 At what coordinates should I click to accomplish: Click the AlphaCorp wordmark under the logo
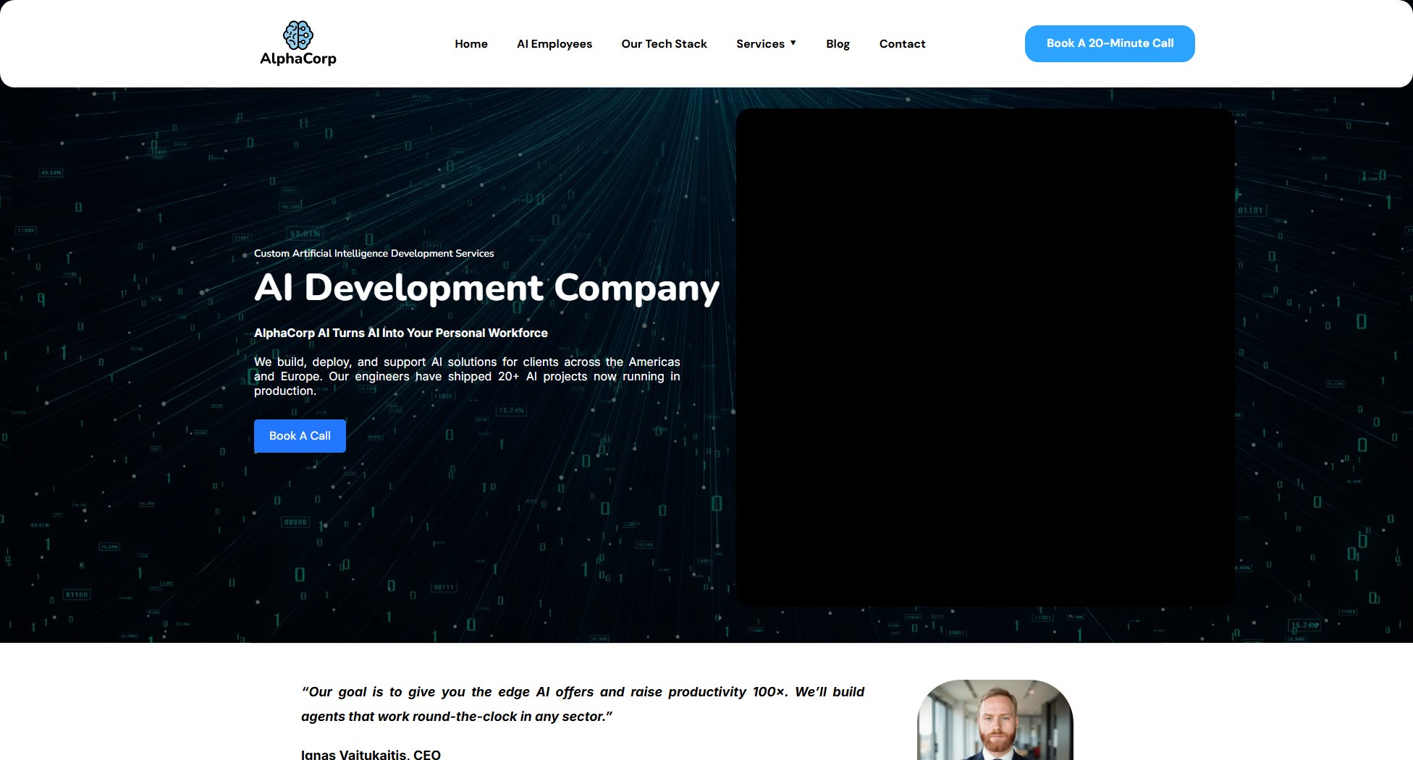point(298,59)
